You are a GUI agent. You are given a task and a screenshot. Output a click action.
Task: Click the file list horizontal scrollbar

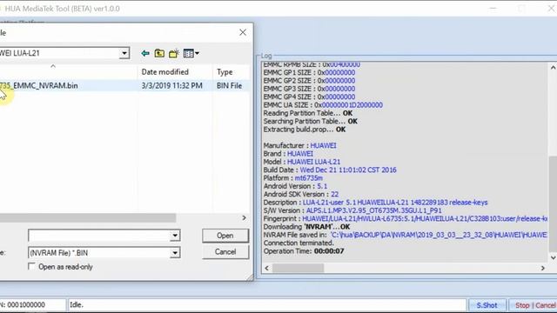point(88,217)
